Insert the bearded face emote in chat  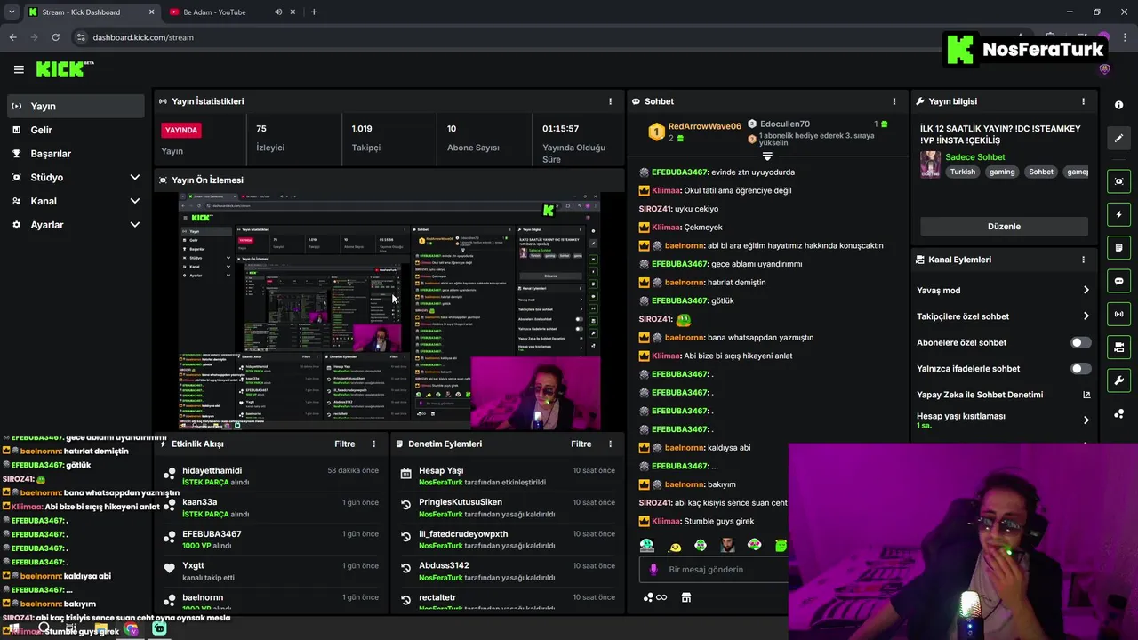[x=727, y=545]
